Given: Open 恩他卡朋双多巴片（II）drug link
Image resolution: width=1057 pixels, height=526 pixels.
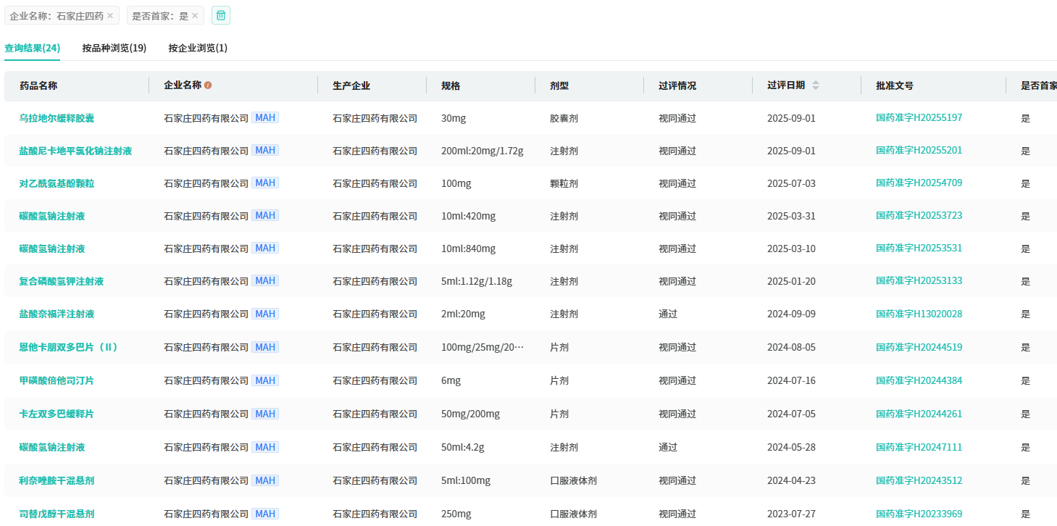Looking at the screenshot, I should 69,347.
